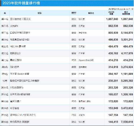Viewport: 134px width, 126px height.
Task: Click 2023 sales 147,154 in rank 15 row
Action: point(113,115)
